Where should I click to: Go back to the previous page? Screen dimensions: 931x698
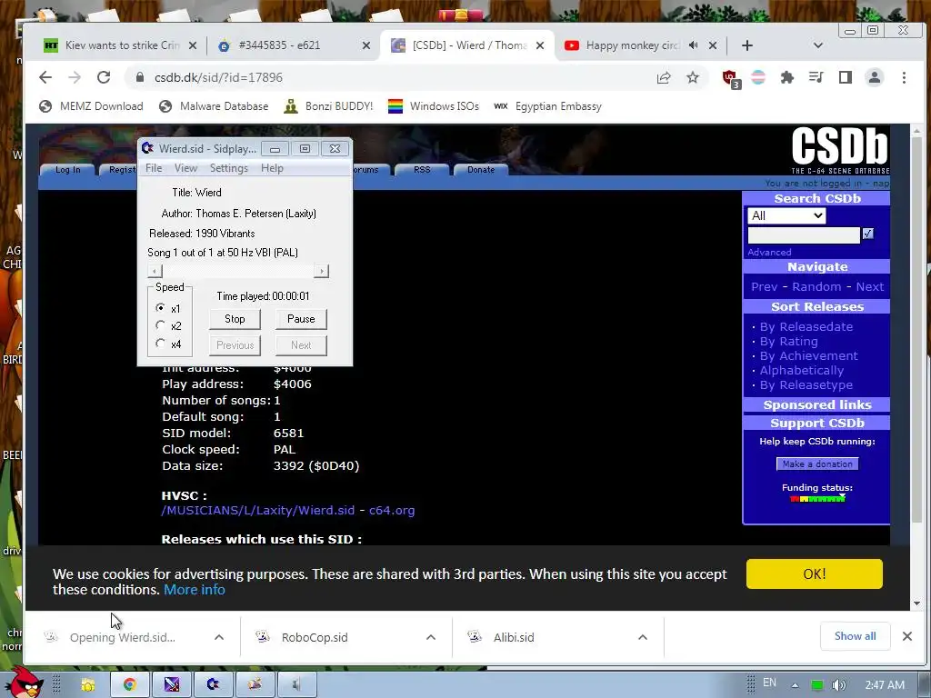click(x=45, y=77)
